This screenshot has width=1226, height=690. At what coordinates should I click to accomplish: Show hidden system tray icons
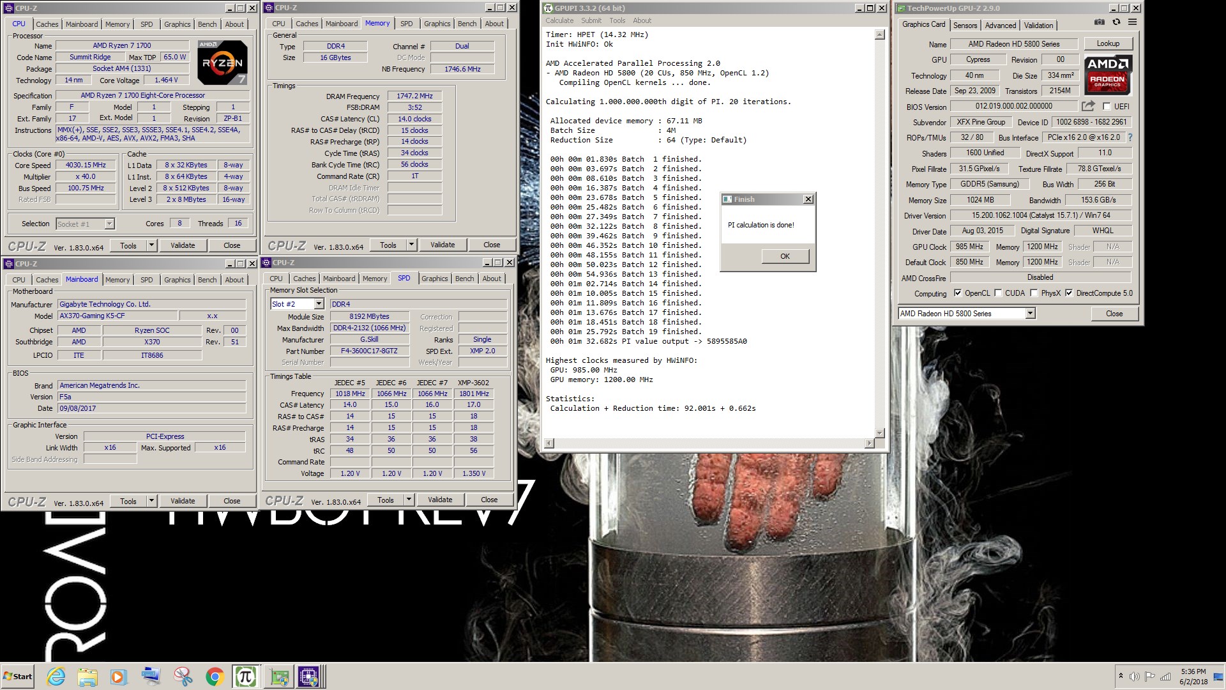click(x=1121, y=676)
